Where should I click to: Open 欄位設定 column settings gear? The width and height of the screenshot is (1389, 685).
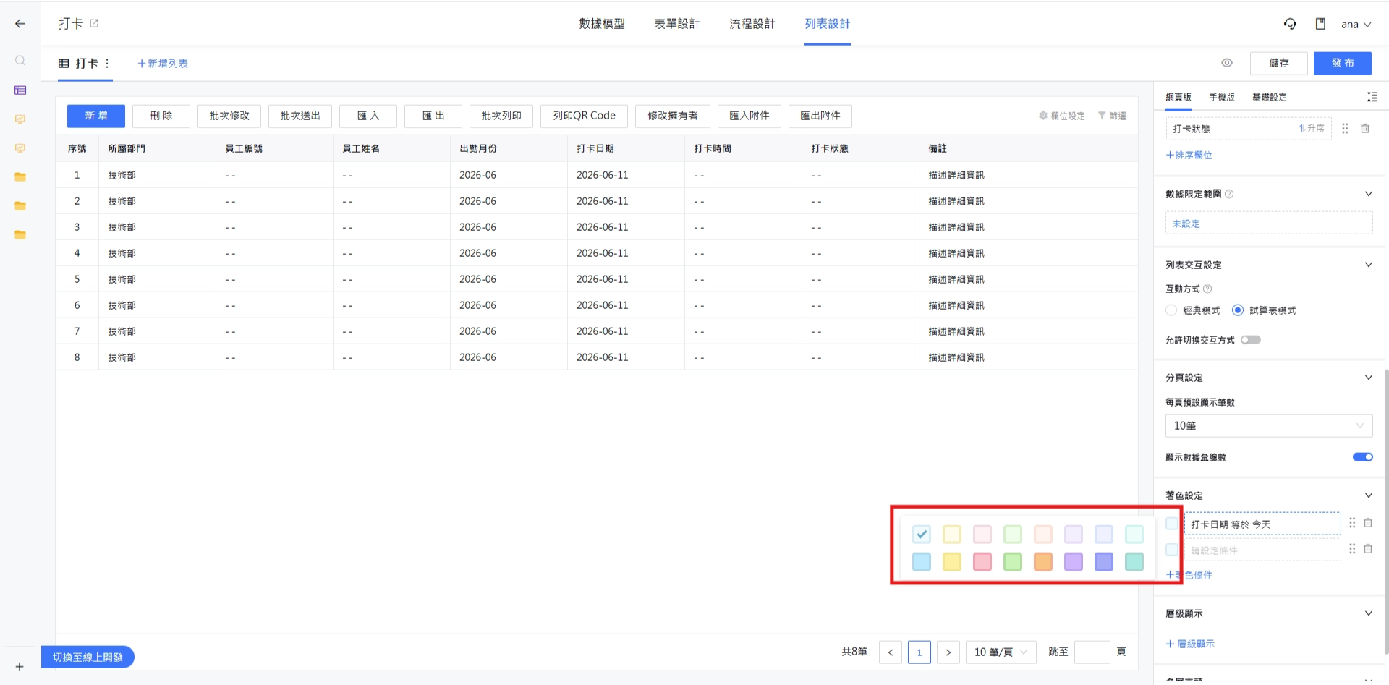tap(1062, 116)
